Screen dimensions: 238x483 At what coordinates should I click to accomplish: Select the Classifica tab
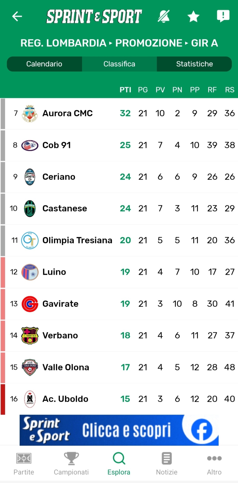(119, 64)
